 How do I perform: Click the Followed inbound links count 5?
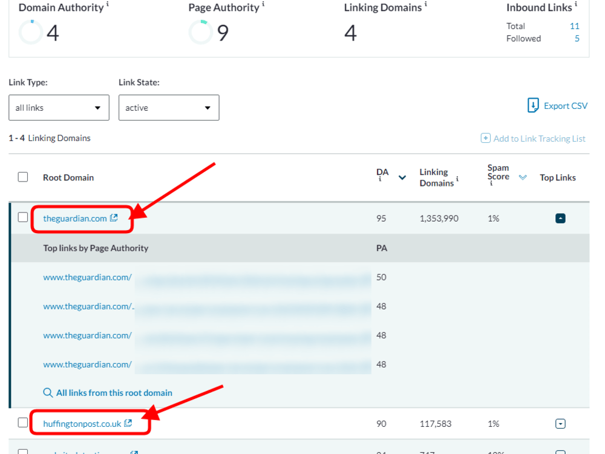(x=577, y=39)
